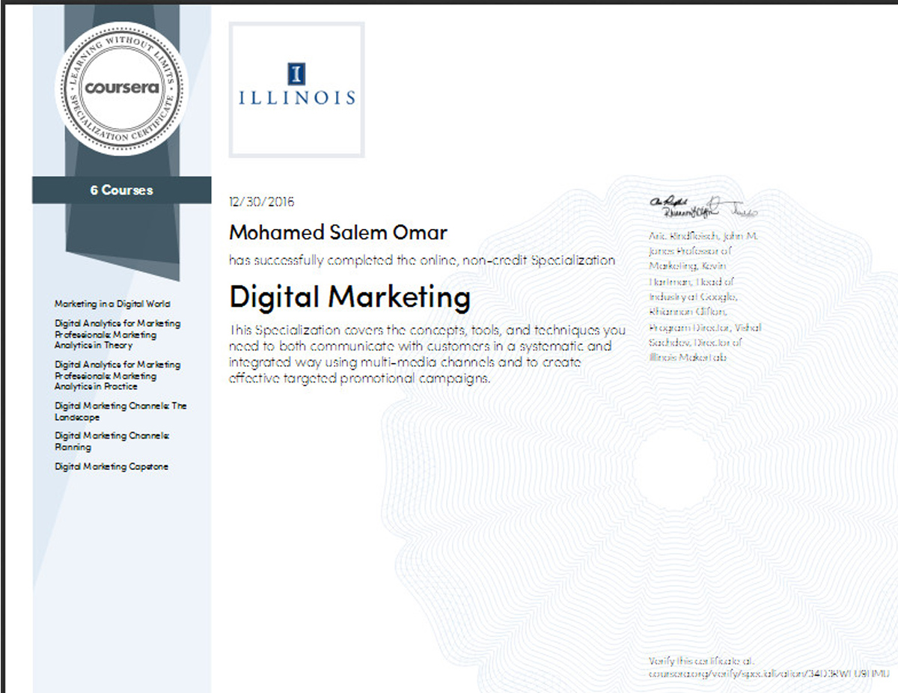
Task: Open 'Digital Marketing Channels: Planning' course
Action: (x=112, y=441)
